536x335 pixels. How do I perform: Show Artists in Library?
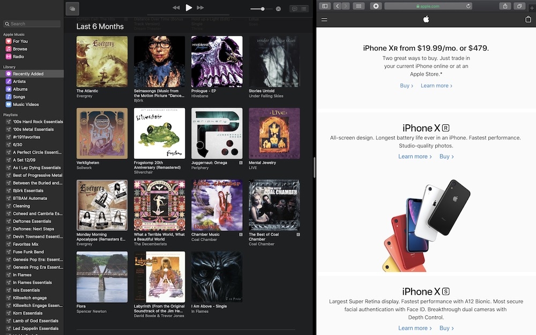pos(32,81)
